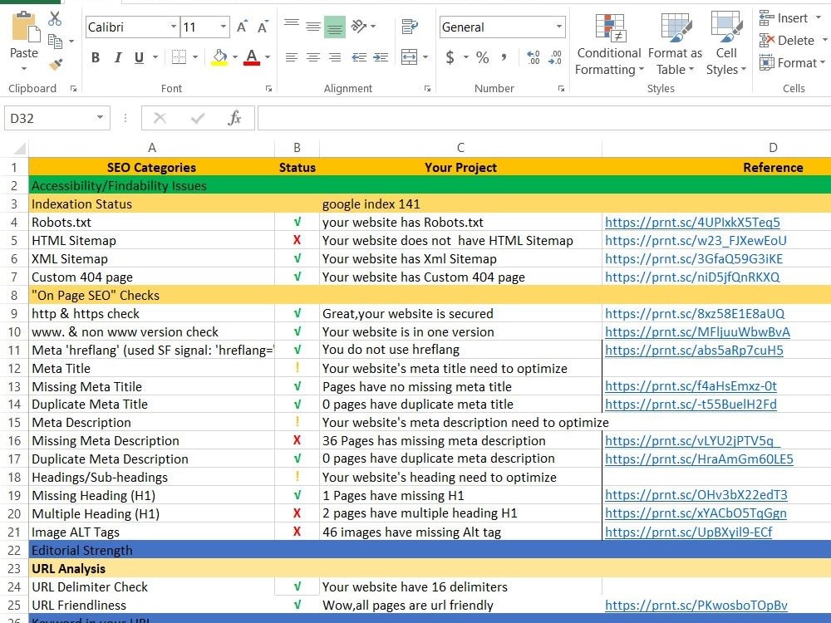Open link prnt.sc/3GfaQ59G3iKE
Viewport: 831px width, 623px height.
(x=694, y=258)
